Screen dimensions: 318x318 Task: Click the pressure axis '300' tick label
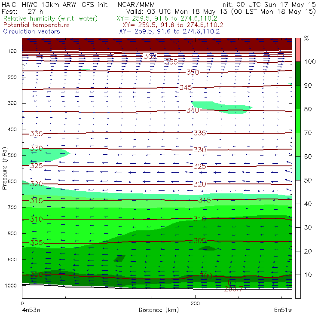(12, 103)
